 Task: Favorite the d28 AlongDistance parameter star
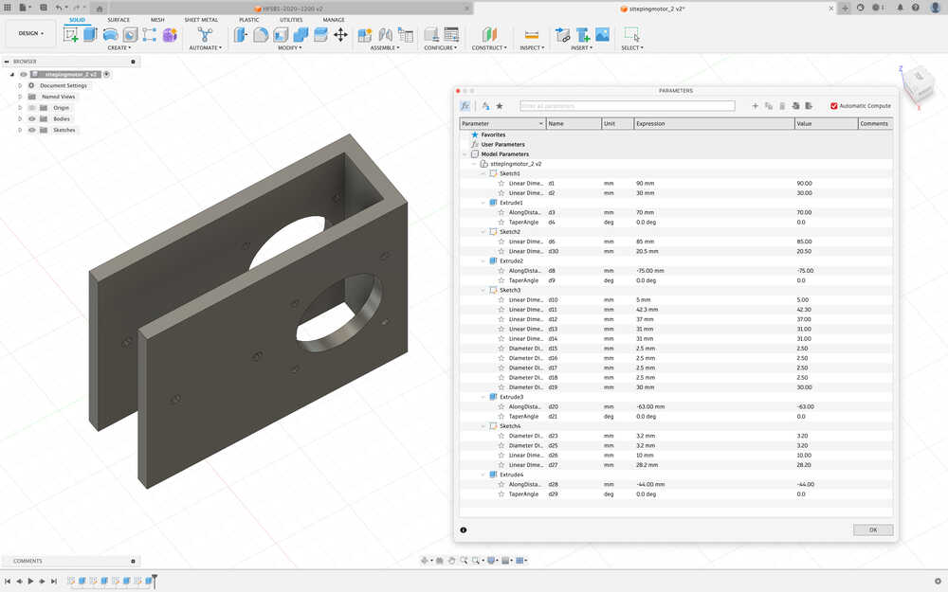(501, 484)
